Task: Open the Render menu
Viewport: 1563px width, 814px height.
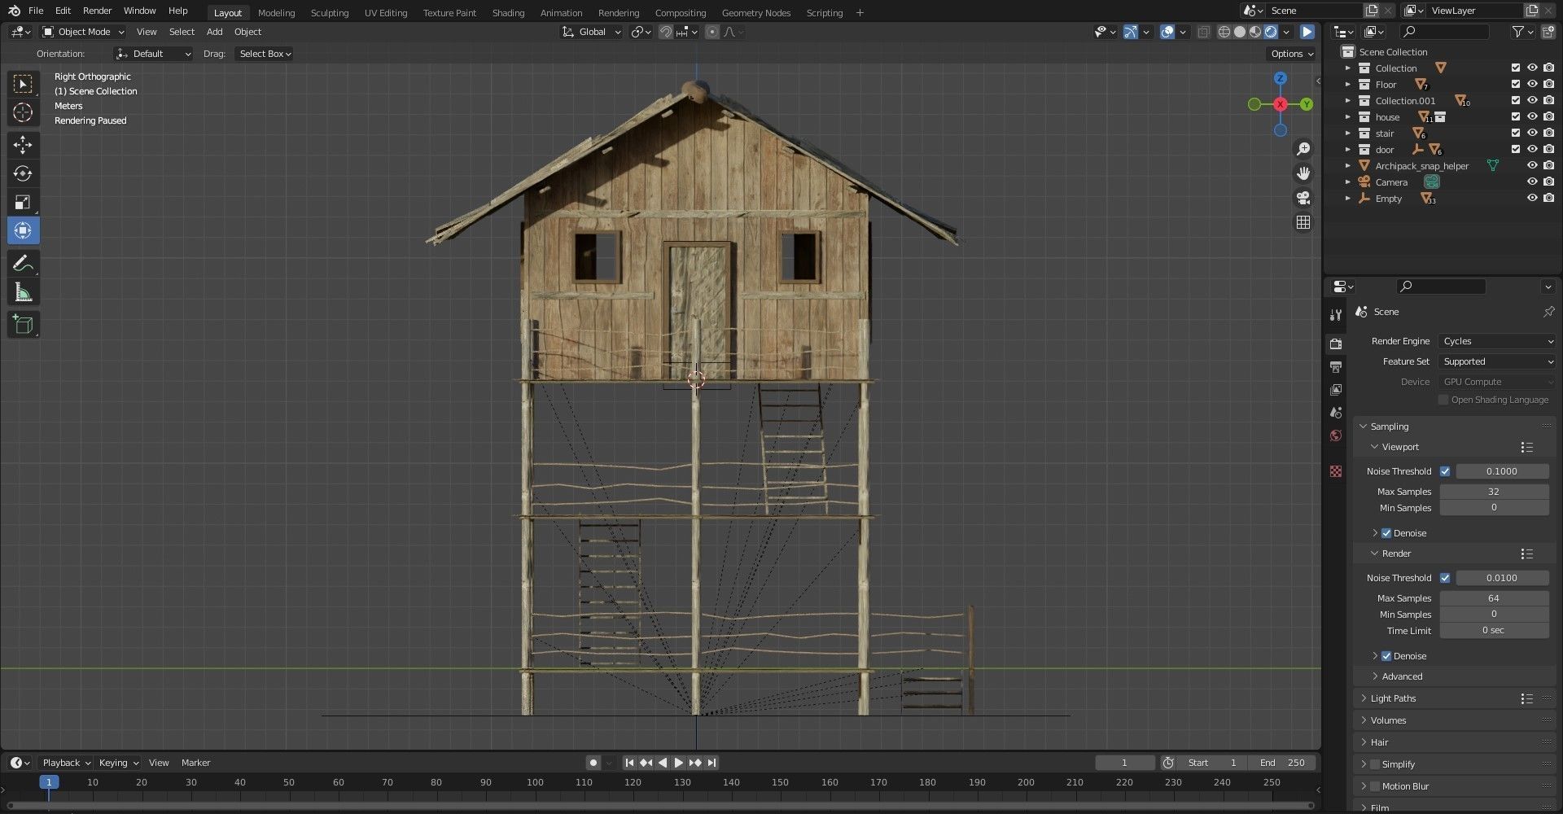Action: pyautogui.click(x=97, y=11)
